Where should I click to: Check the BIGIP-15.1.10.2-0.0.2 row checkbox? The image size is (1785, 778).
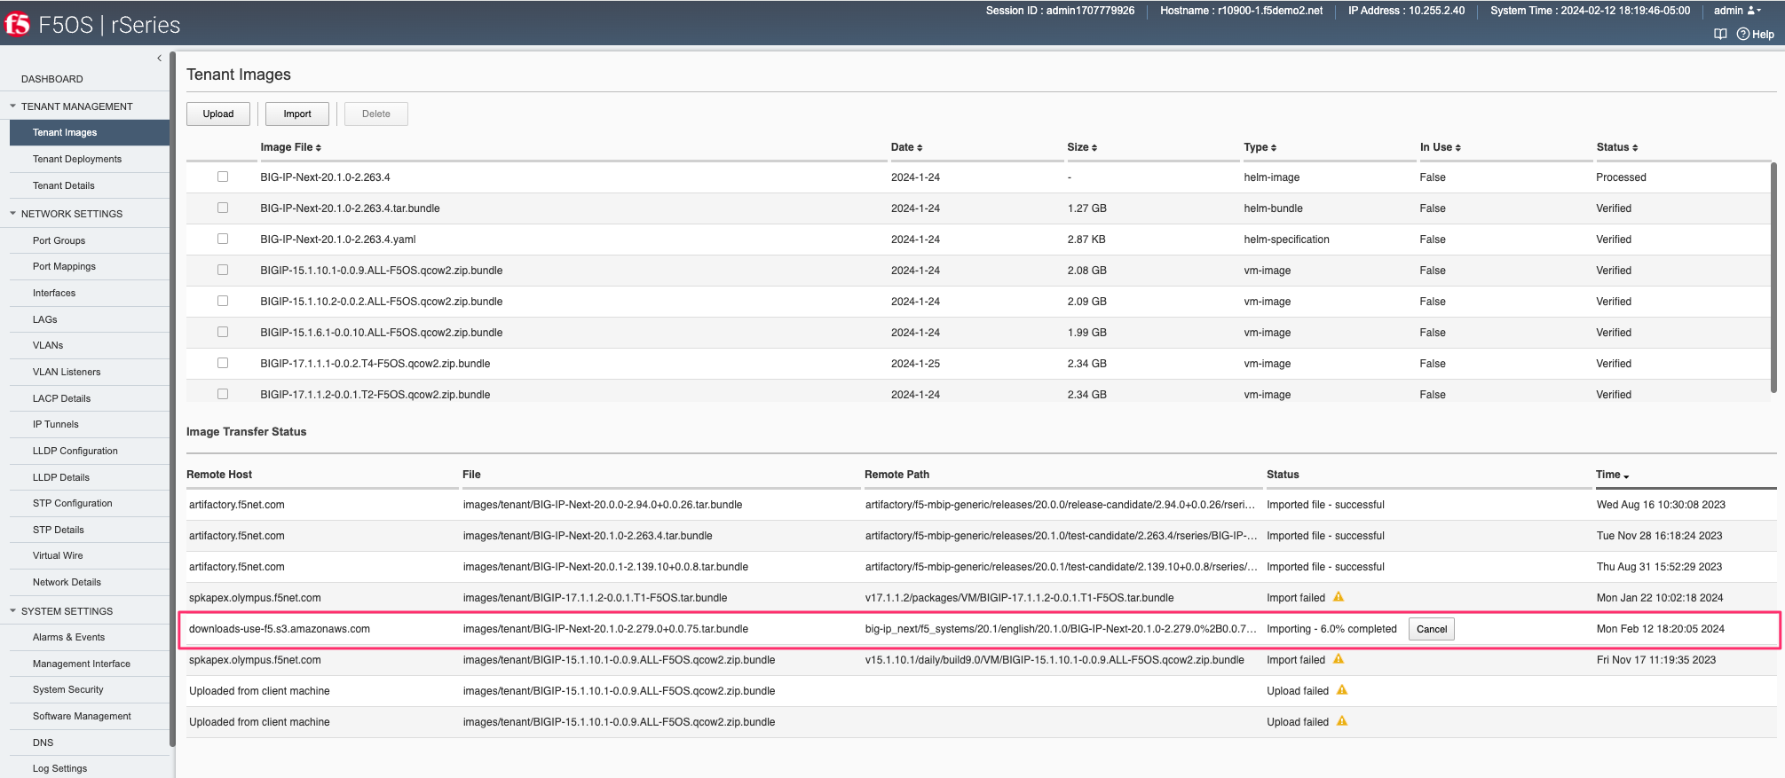click(223, 301)
